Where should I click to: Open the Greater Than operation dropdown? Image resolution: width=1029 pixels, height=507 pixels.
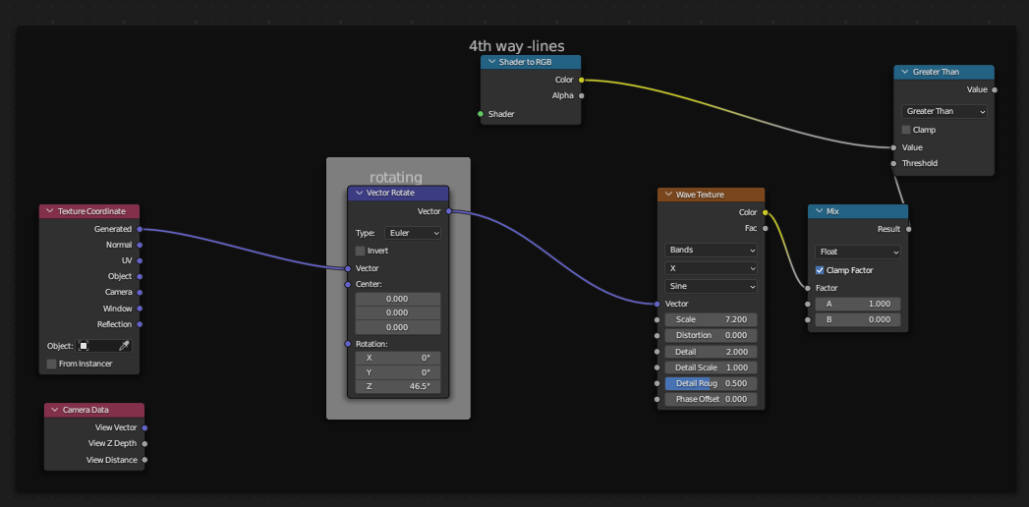tap(944, 111)
